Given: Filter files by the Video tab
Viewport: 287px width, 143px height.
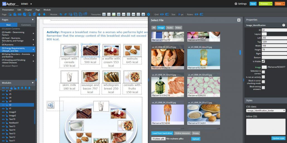Looking at the screenshot, I should [x=178, y=28].
